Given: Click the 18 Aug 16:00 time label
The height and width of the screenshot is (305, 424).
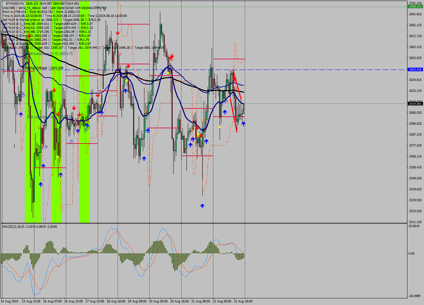Looking at the screenshot, I should click(116, 301).
